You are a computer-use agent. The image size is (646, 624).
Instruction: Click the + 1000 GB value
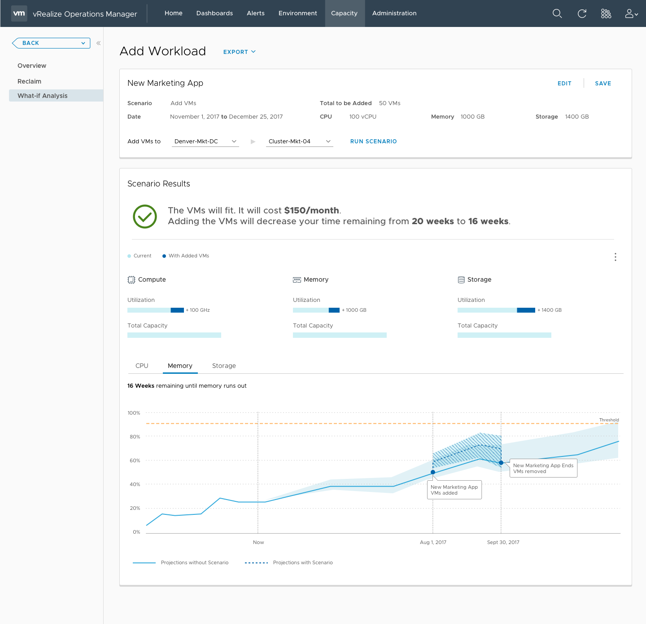coord(354,310)
